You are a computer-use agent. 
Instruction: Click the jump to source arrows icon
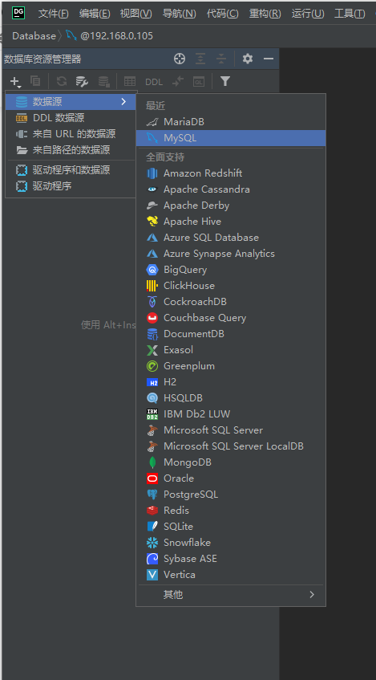click(178, 81)
